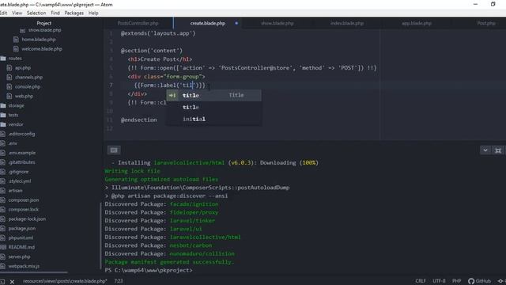Open the Help menu

pos(93,13)
